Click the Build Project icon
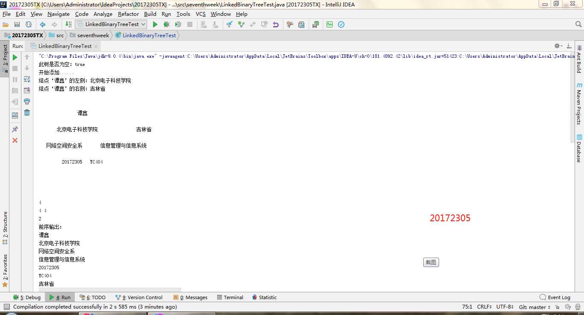Viewport: 584px width, 315px height. pos(68,25)
